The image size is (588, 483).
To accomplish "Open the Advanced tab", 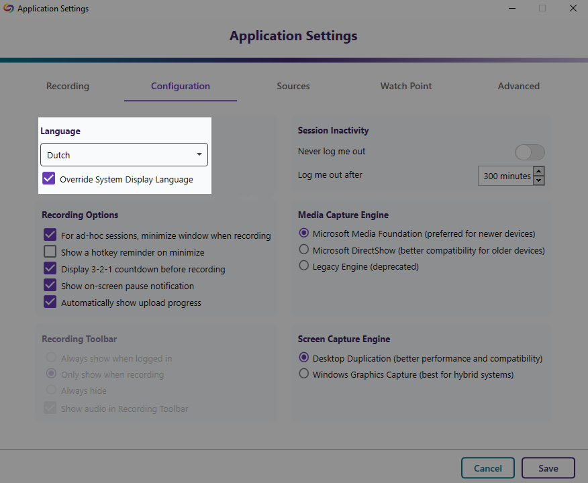I will [518, 86].
